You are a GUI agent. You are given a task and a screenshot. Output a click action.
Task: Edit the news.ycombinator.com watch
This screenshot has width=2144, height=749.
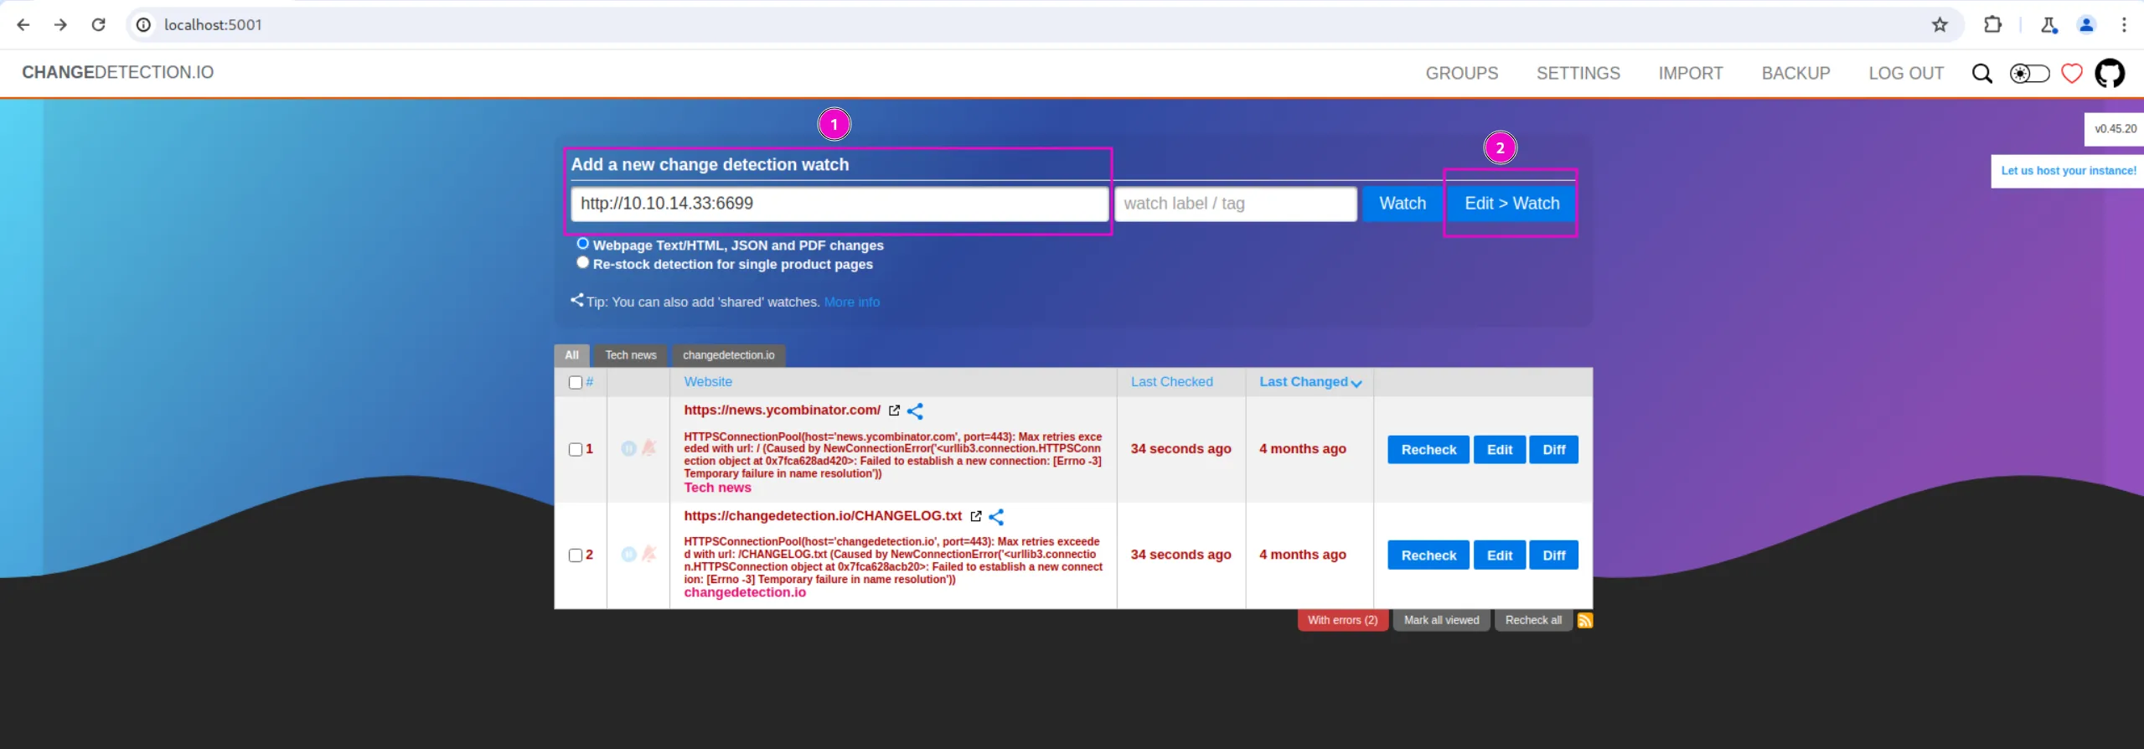click(1499, 450)
